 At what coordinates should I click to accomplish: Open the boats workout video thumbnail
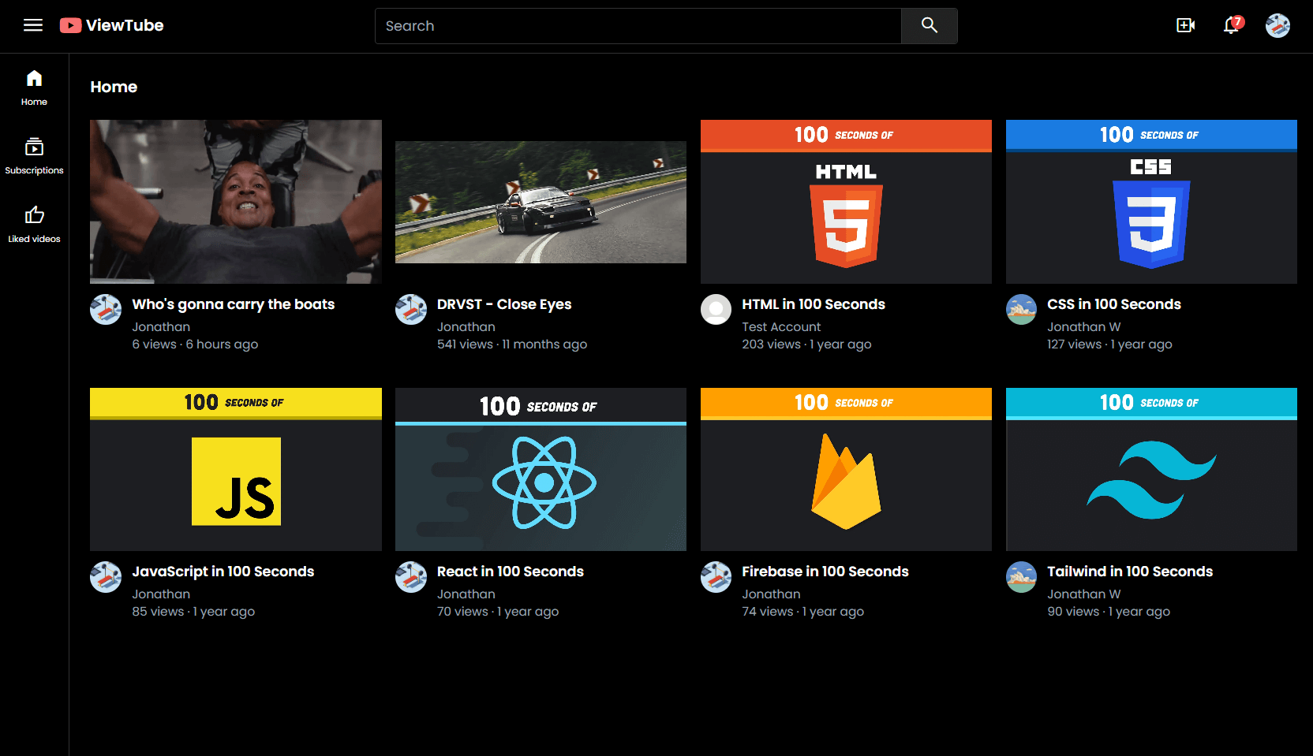click(236, 202)
